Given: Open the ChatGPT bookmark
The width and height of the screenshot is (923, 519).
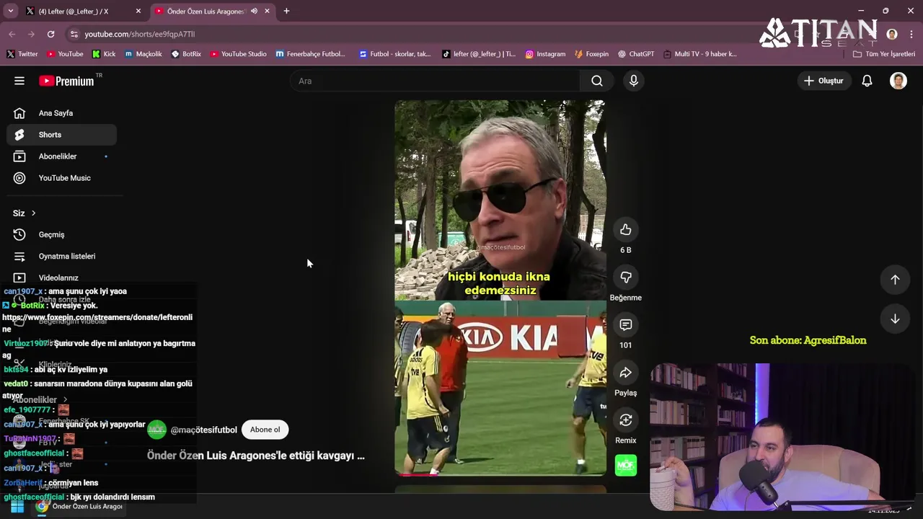Looking at the screenshot, I should pyautogui.click(x=635, y=54).
